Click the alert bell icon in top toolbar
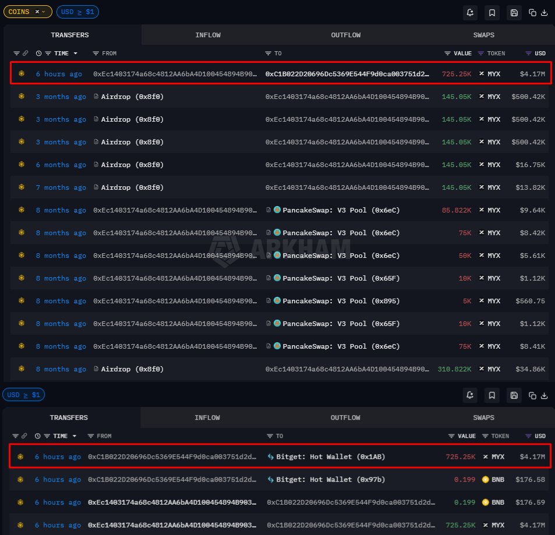555x535 pixels. pyautogui.click(x=471, y=12)
